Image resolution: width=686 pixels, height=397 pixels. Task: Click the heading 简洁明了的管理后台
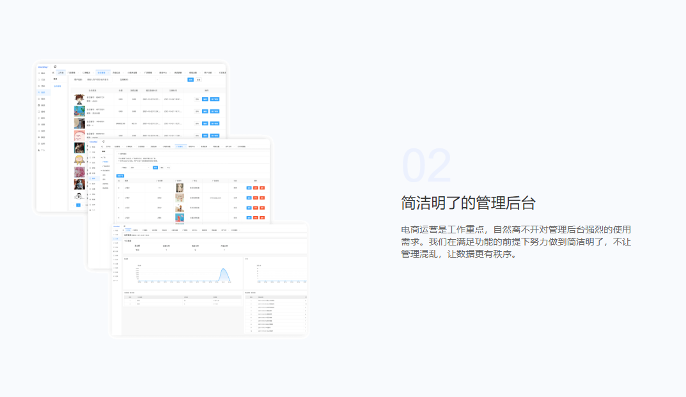click(x=468, y=203)
